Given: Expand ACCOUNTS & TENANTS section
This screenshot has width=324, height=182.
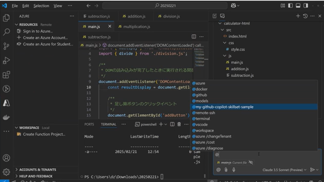Looking at the screenshot, I should tap(16, 170).
